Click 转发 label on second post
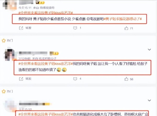Screen dimensions: 157x116 tap(29, 79)
